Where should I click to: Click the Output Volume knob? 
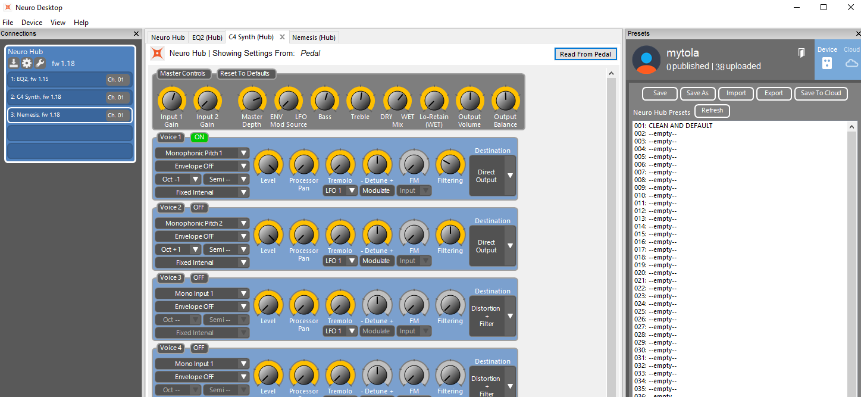tap(469, 100)
